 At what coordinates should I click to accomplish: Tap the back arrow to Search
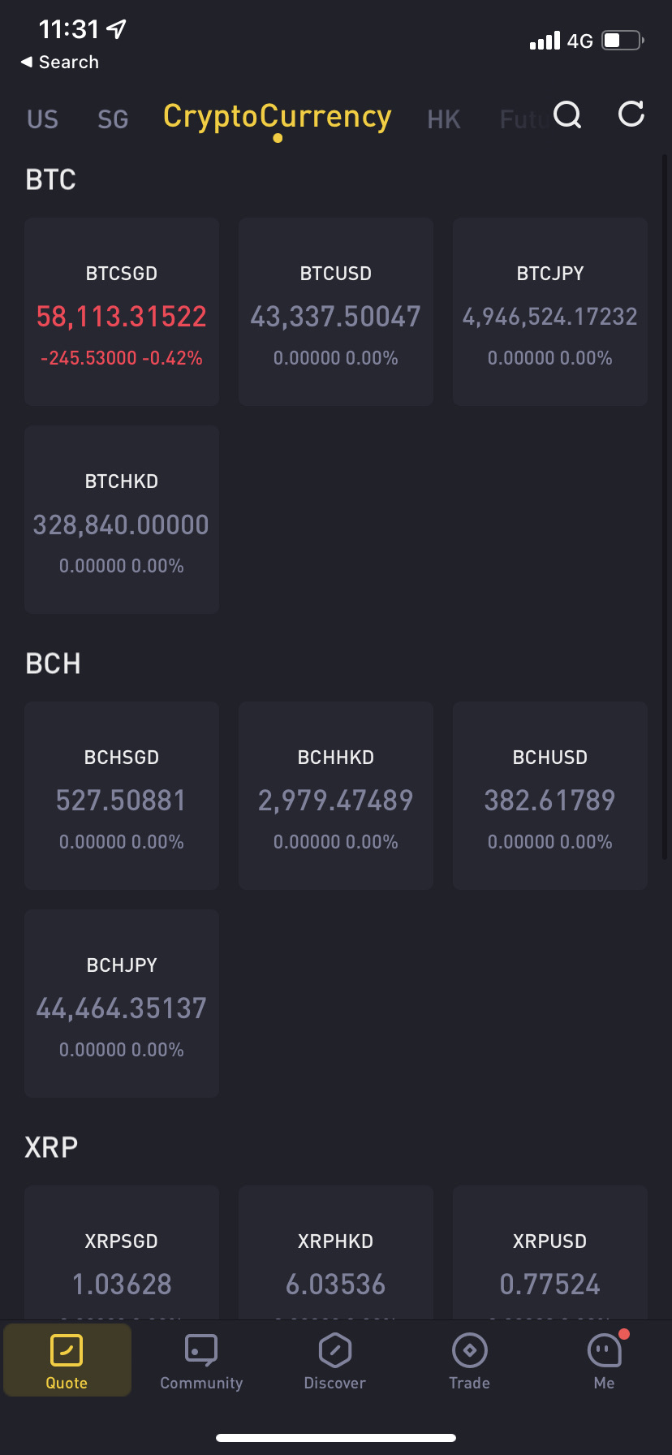[x=27, y=62]
